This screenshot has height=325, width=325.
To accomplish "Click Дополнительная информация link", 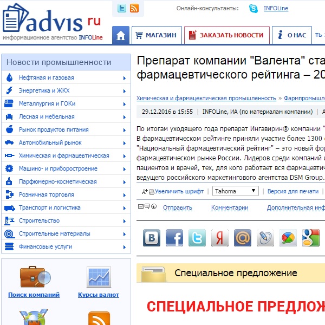I will click(296, 207).
